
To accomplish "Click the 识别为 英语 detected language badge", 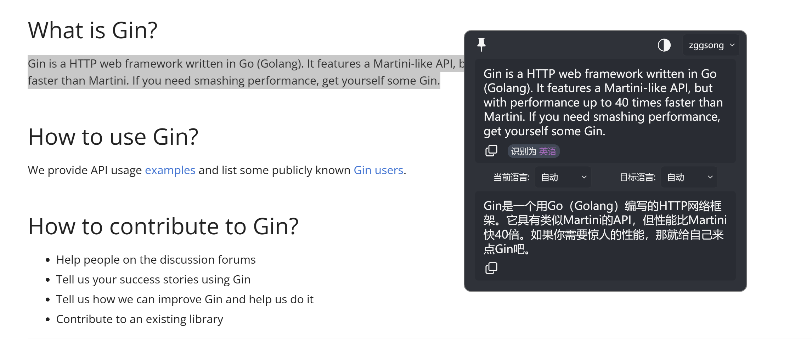I will click(x=534, y=151).
